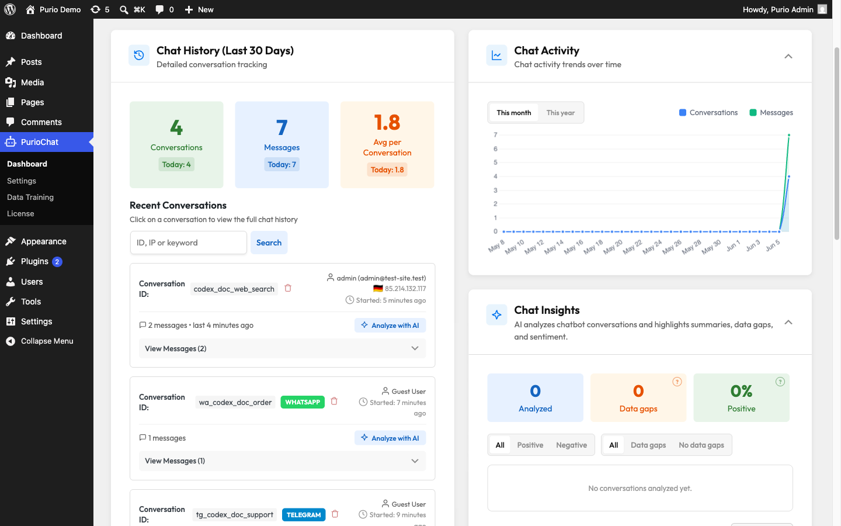The image size is (841, 526).
Task: Click the updates icon showing 5
Action: click(100, 9)
